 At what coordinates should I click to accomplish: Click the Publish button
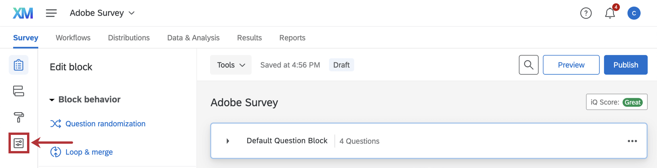pos(626,65)
